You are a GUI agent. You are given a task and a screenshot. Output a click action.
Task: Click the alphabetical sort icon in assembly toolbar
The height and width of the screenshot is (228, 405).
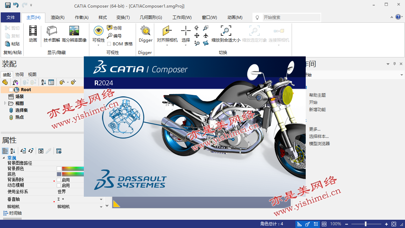coord(43,82)
